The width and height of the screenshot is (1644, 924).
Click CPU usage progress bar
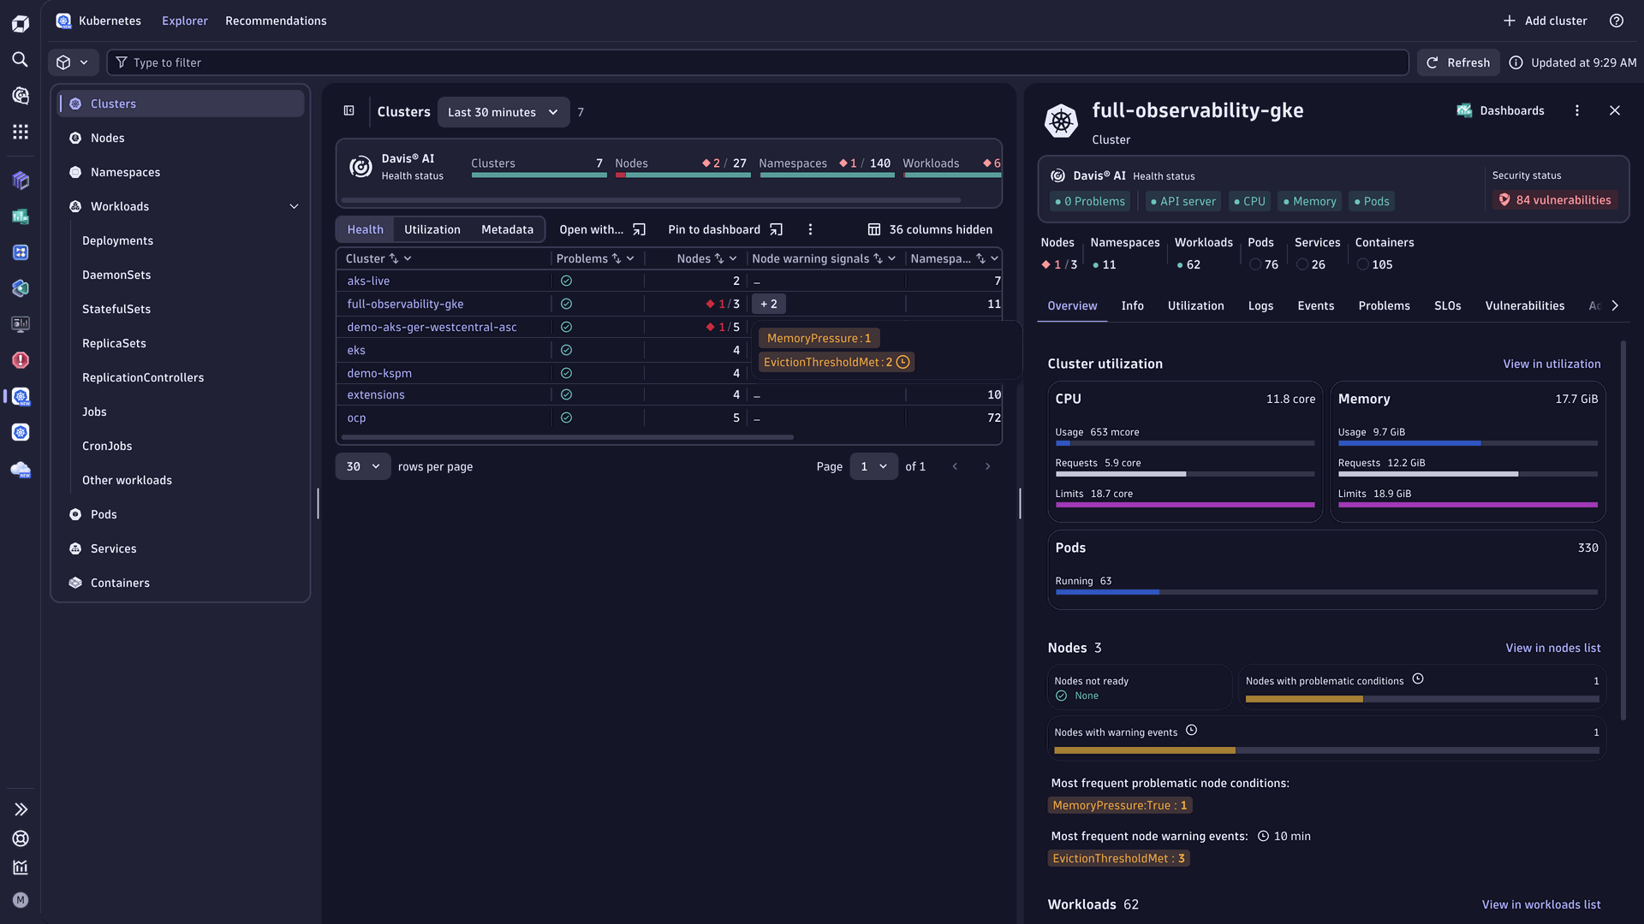(1185, 443)
